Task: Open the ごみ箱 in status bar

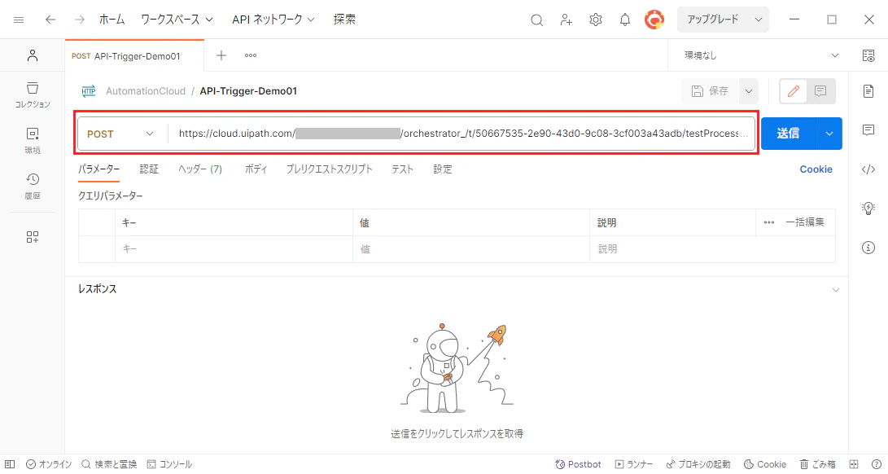Action: 817,464
